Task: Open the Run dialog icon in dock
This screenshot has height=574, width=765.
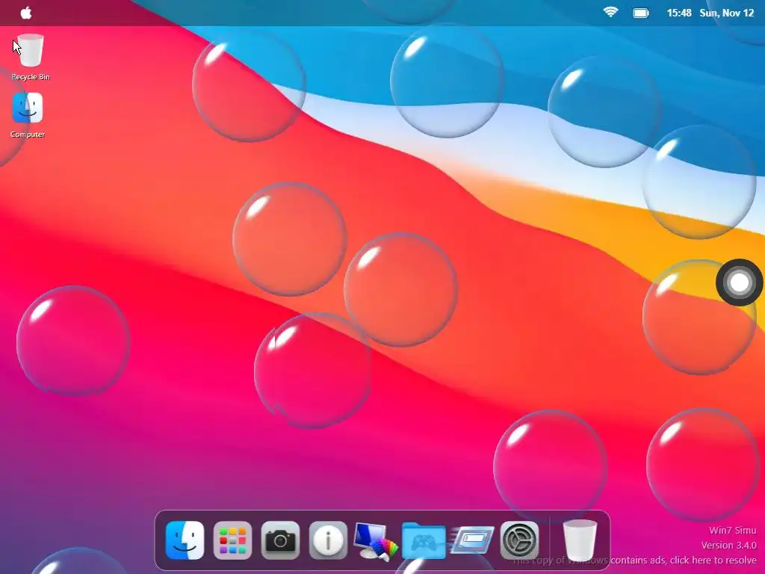Action: click(x=472, y=540)
